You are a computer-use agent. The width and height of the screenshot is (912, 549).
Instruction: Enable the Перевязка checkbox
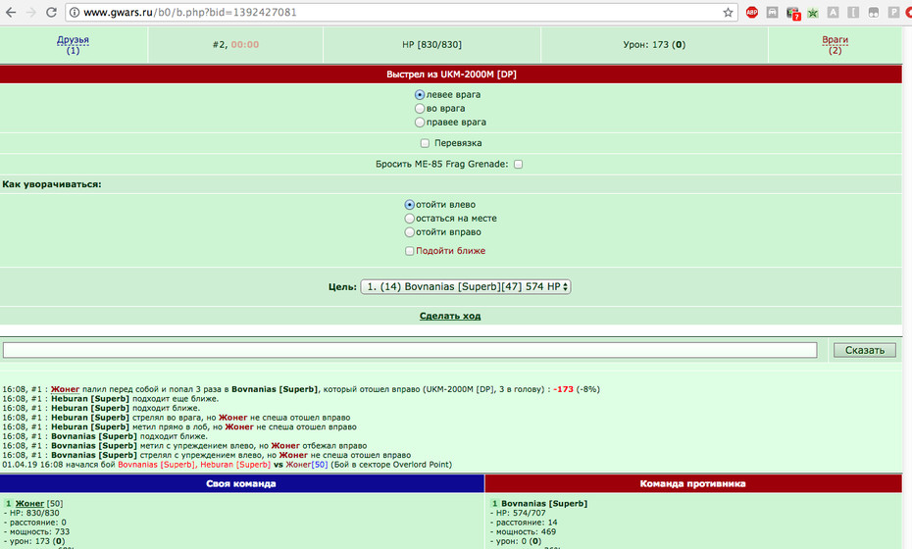(425, 143)
